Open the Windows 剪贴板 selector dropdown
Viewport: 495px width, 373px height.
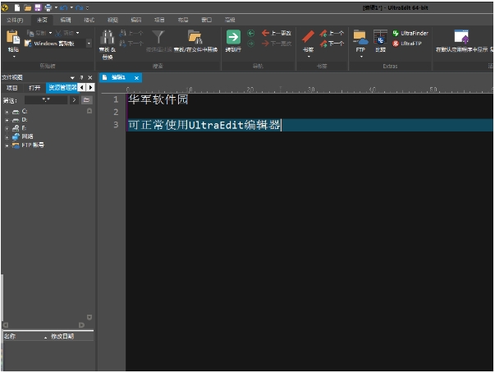[89, 44]
